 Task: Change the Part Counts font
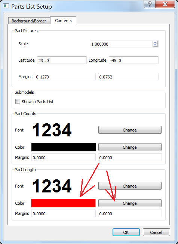130,130
